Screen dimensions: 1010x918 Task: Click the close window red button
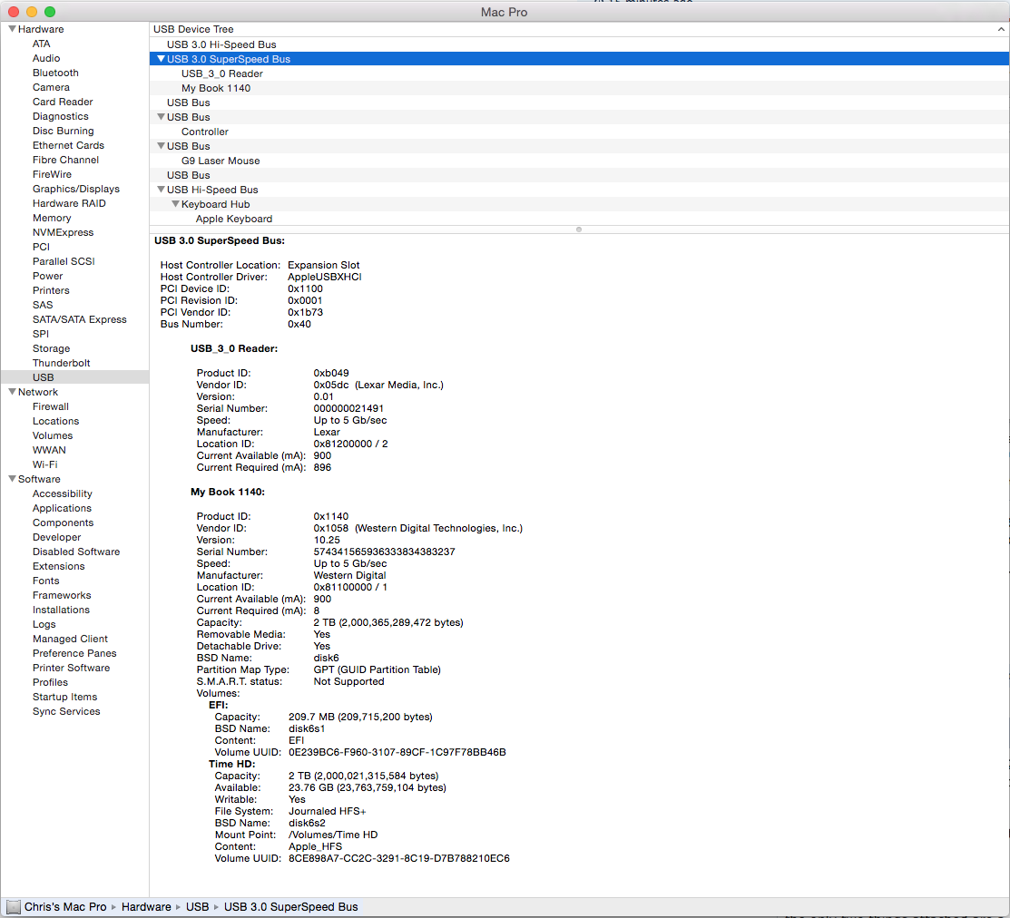pos(14,12)
